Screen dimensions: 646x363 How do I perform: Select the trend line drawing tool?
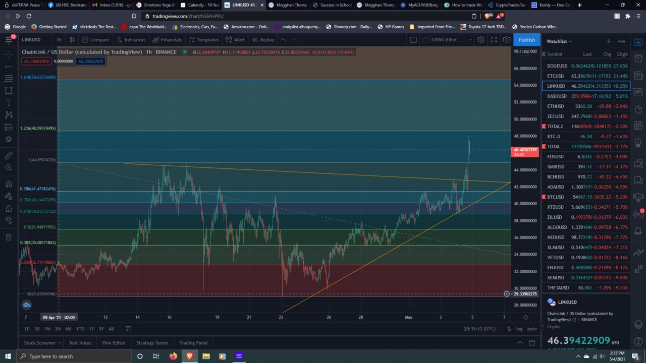pyautogui.click(x=9, y=67)
